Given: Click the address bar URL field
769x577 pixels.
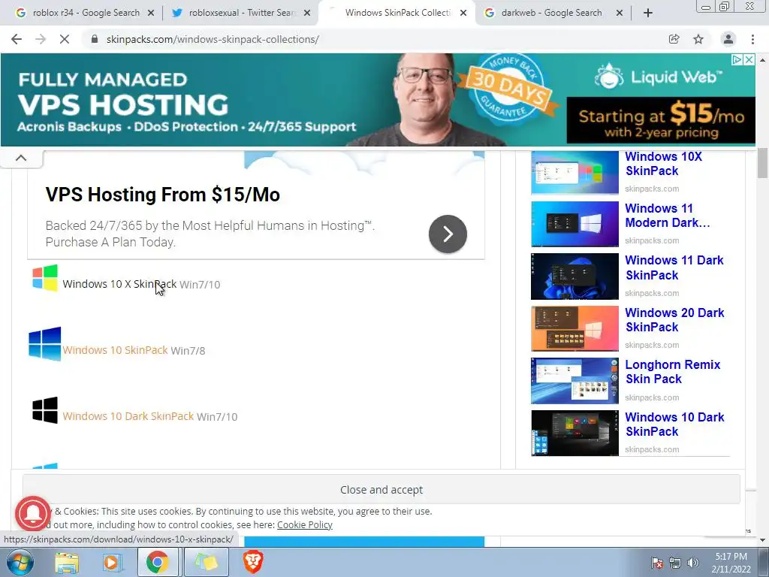Looking at the screenshot, I should 372,39.
